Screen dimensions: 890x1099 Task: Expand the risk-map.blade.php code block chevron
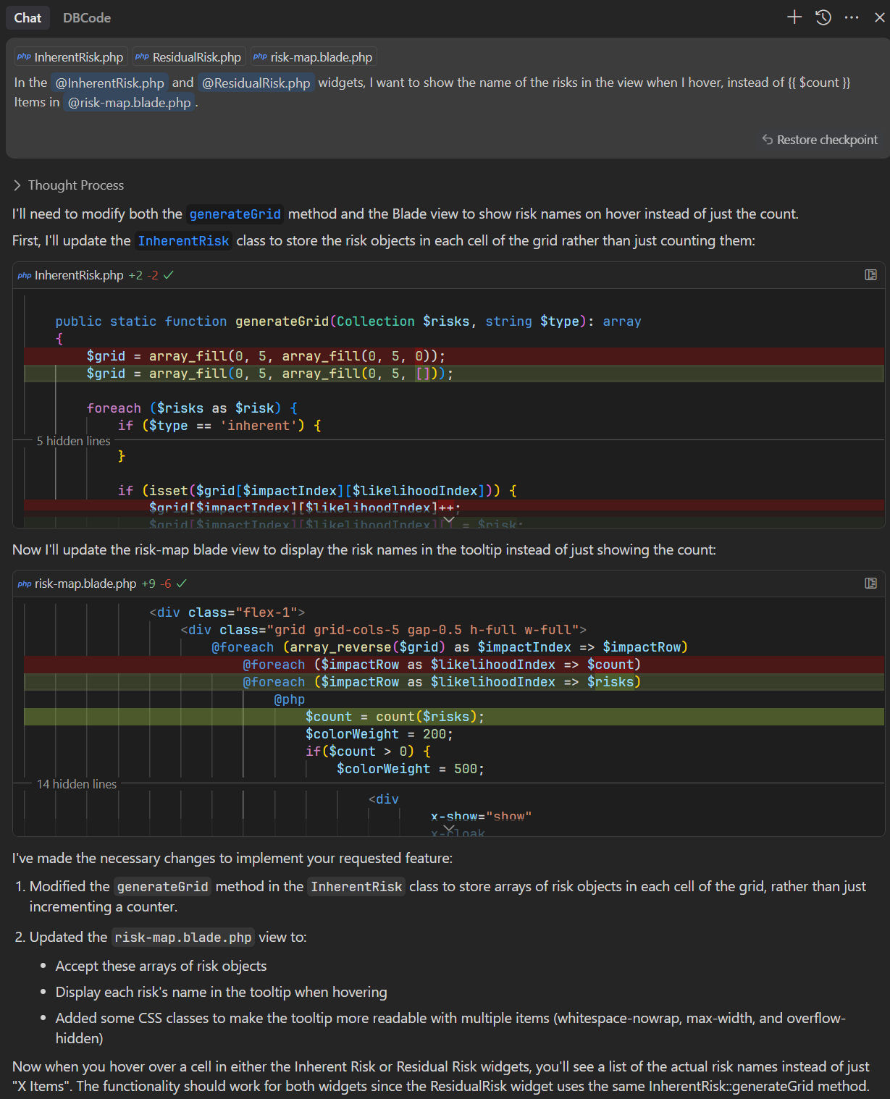(449, 828)
